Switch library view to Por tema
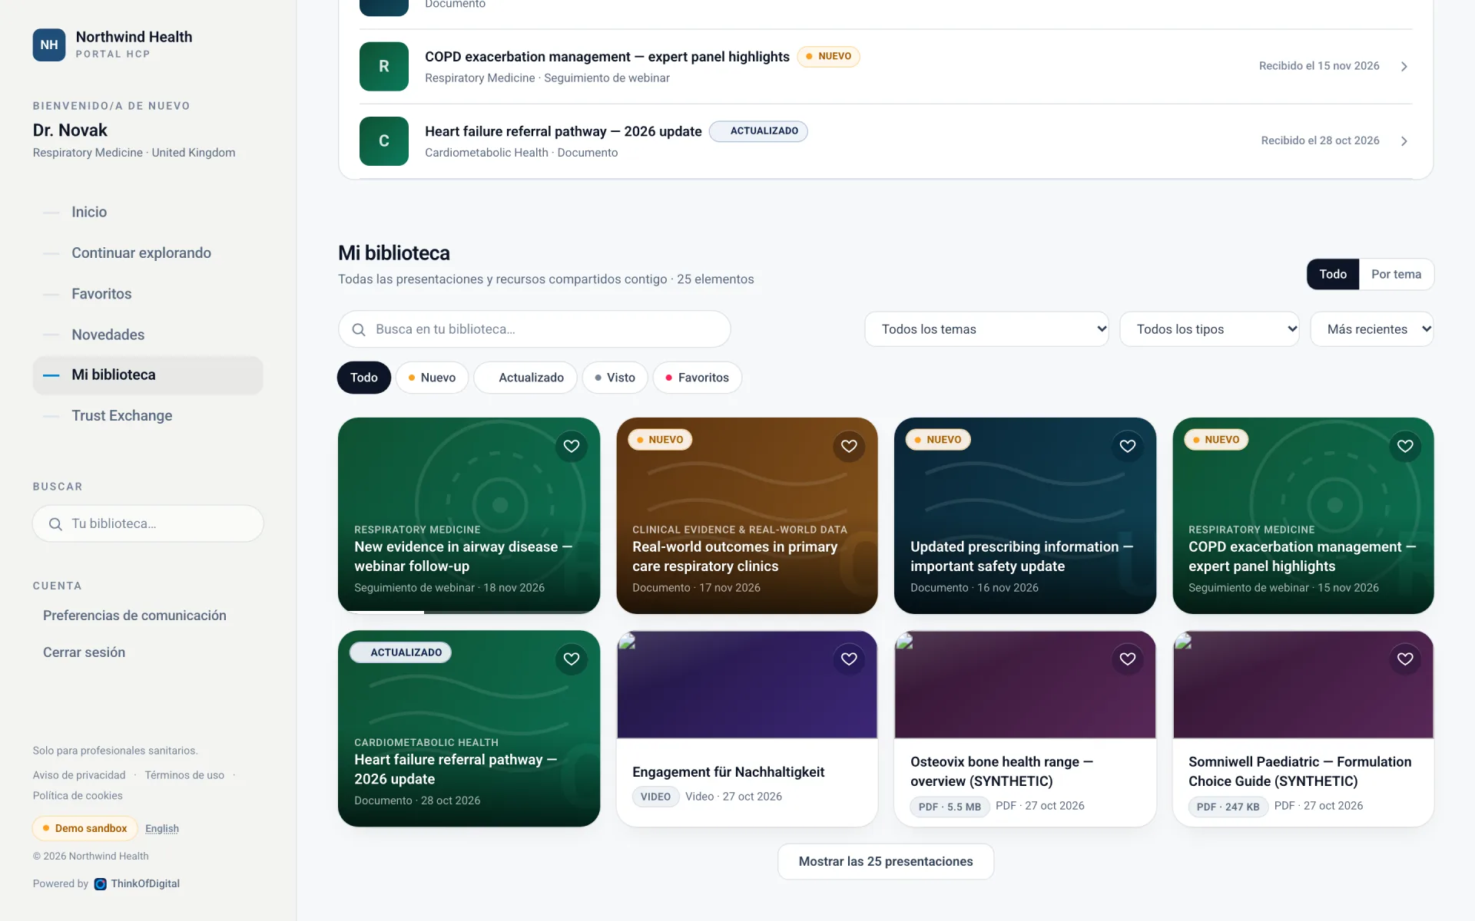 (x=1396, y=274)
